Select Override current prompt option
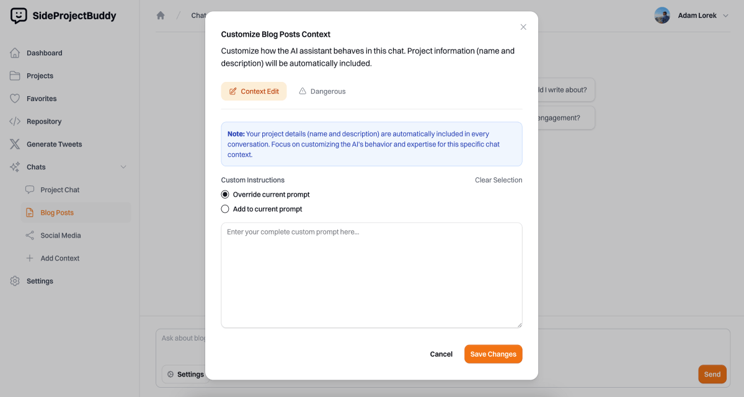 coord(225,195)
